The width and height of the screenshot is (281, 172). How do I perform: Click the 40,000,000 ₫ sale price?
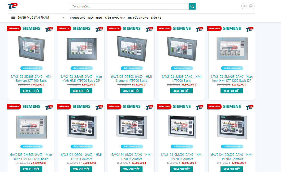189,163
